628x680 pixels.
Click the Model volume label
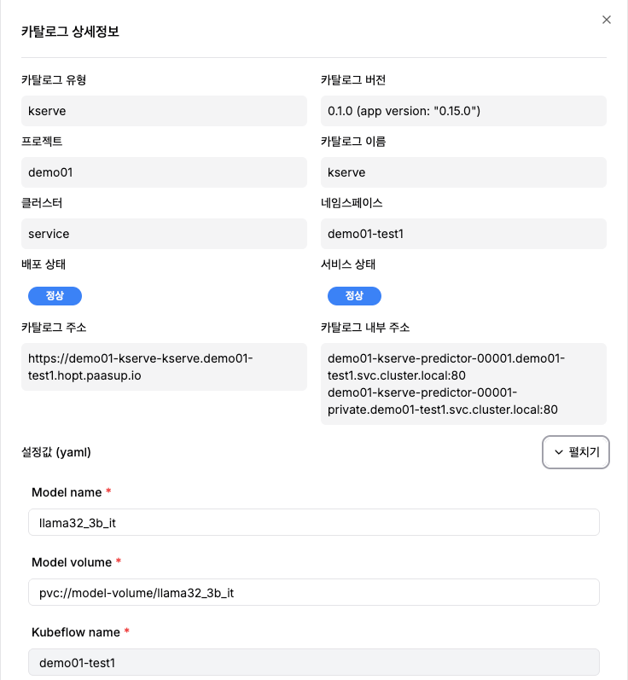click(72, 562)
